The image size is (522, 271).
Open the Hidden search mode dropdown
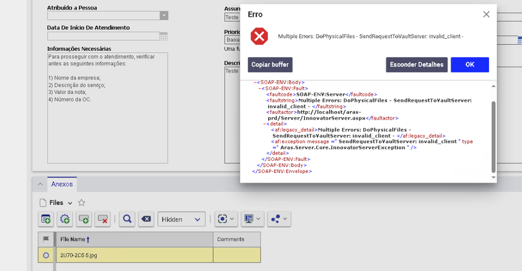(x=181, y=220)
